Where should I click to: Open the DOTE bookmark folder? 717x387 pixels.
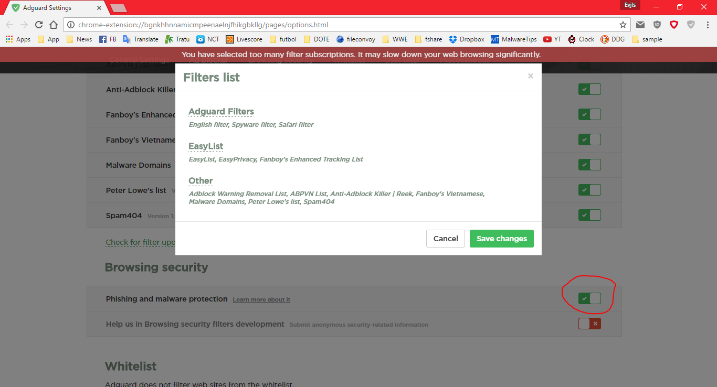[317, 39]
